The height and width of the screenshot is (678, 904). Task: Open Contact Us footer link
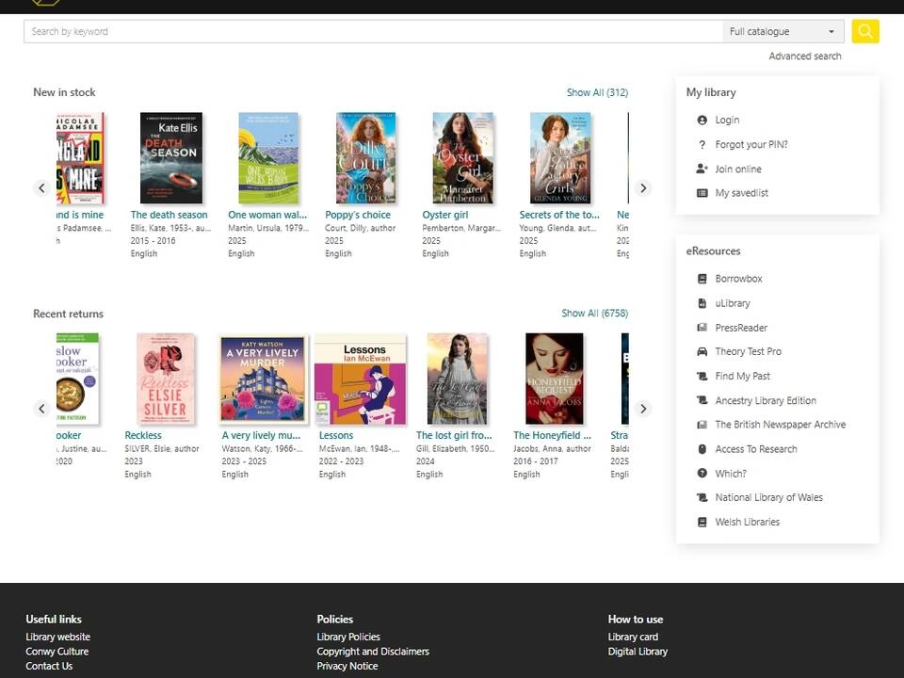[49, 666]
